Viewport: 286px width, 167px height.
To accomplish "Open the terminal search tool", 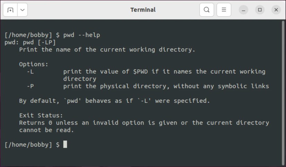I will (x=207, y=10).
